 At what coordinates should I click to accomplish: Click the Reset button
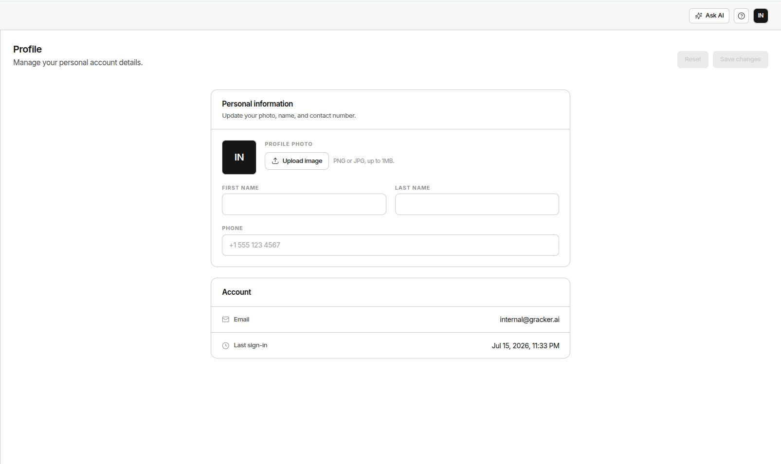pos(692,59)
